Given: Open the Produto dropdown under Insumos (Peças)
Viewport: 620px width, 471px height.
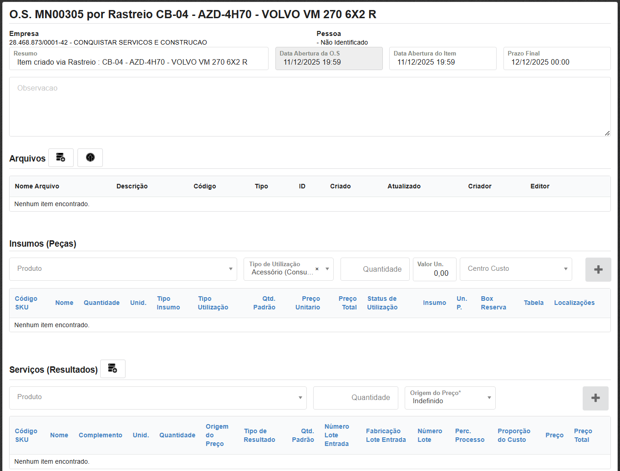Looking at the screenshot, I should [123, 269].
